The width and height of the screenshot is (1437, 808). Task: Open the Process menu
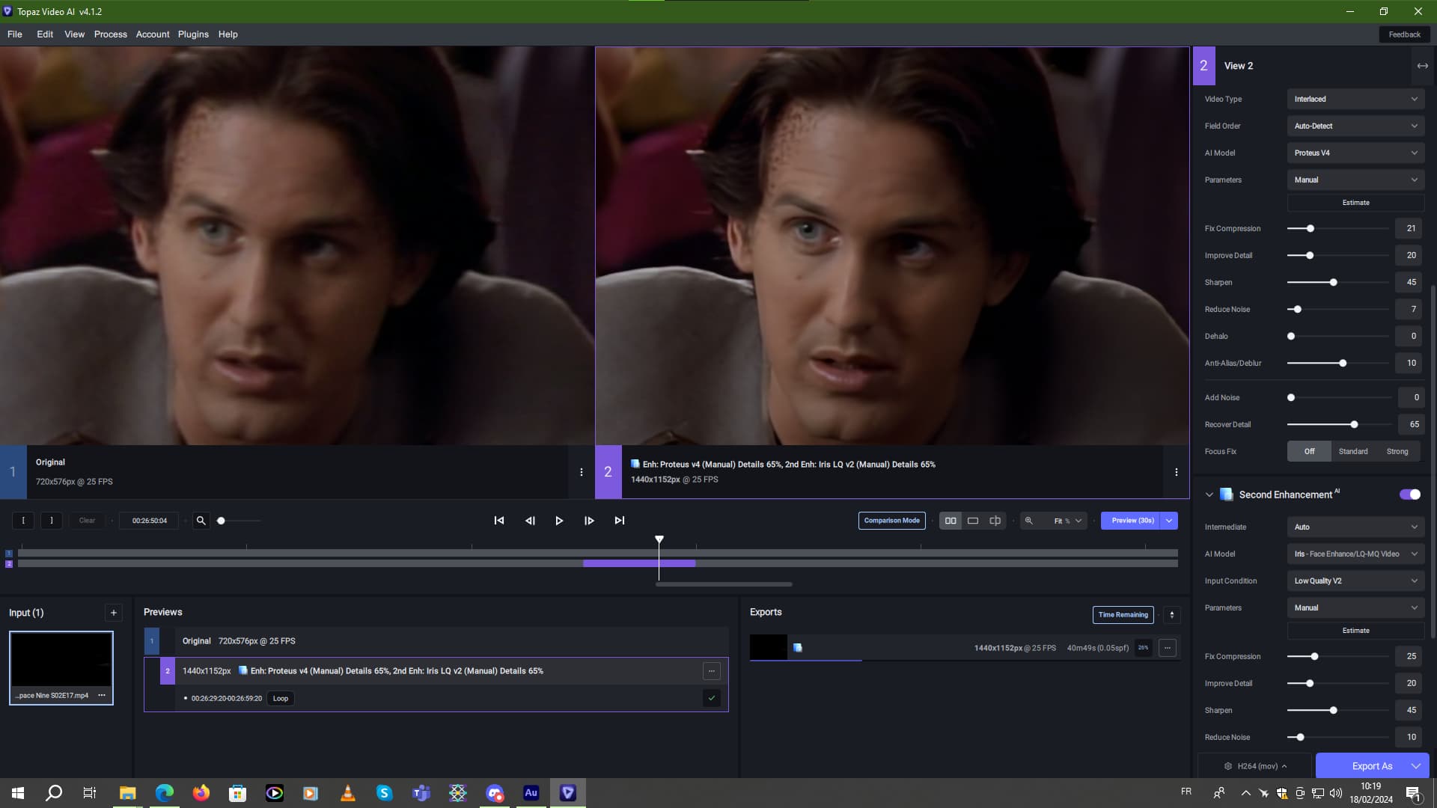pos(110,34)
